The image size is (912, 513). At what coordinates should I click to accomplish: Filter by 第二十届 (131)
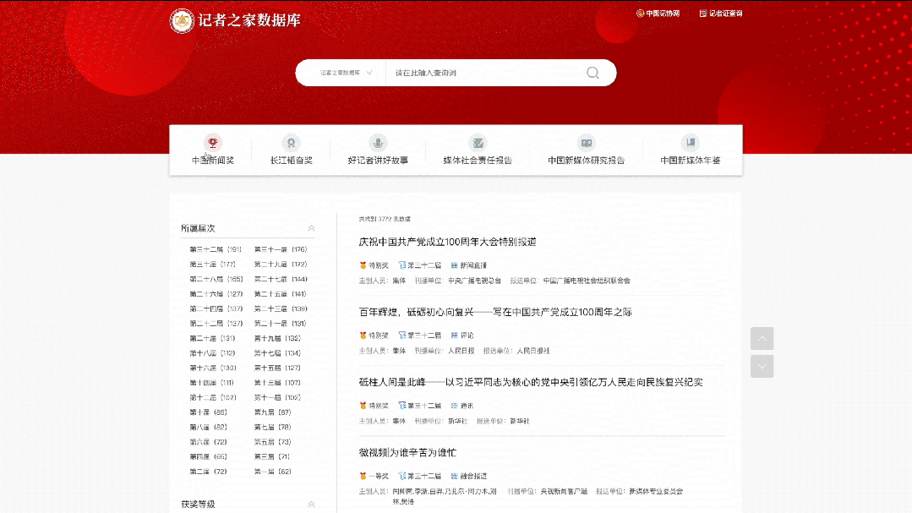point(212,338)
